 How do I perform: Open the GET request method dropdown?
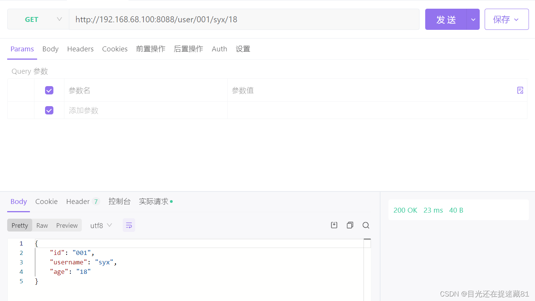[38, 19]
